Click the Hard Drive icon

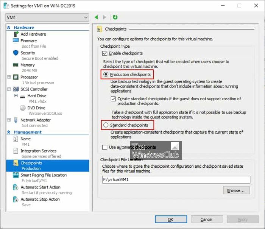[x=22, y=97]
